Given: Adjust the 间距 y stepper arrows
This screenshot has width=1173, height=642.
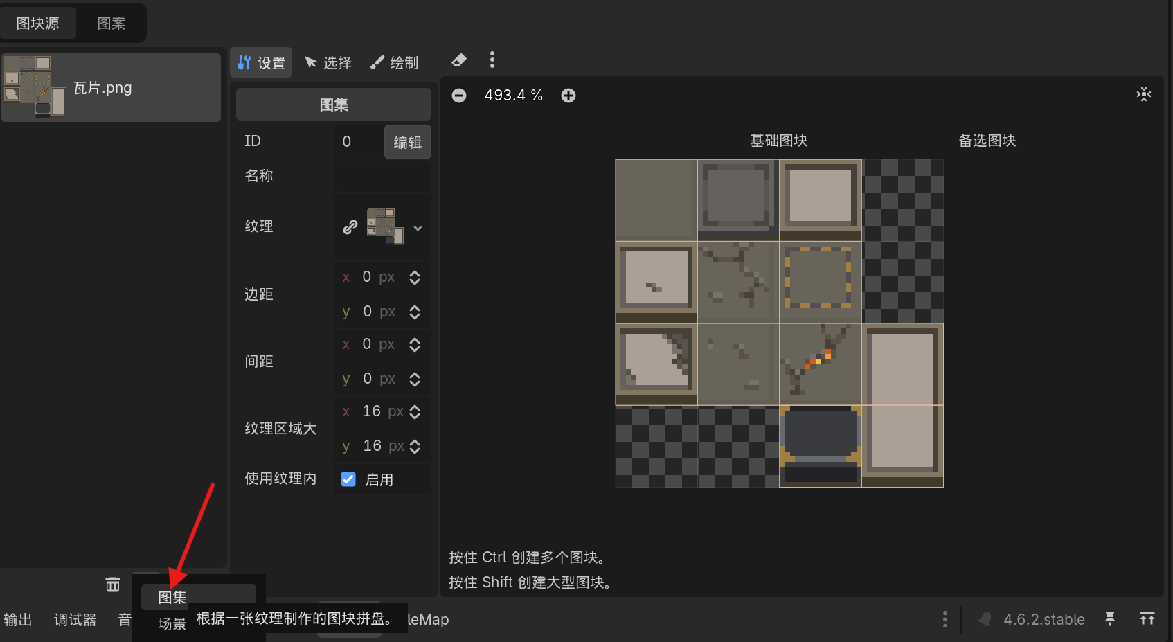Looking at the screenshot, I should (x=415, y=380).
